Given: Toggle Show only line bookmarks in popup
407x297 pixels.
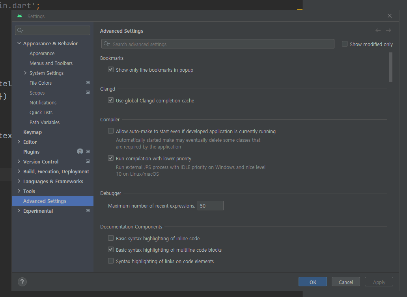Looking at the screenshot, I should tap(111, 69).
